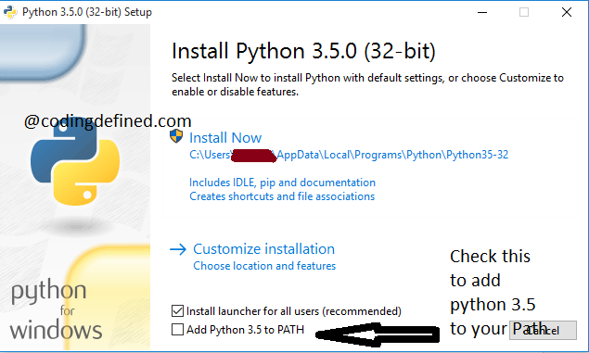This screenshot has height=353, width=589.
Task: Click 'Includes IDLE, pip and documentation' text
Action: [x=283, y=183]
